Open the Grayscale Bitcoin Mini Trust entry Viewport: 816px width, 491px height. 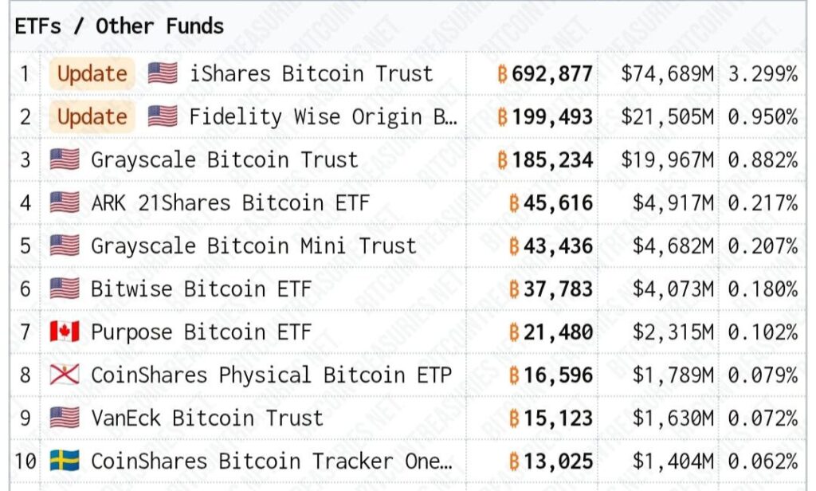[253, 245]
